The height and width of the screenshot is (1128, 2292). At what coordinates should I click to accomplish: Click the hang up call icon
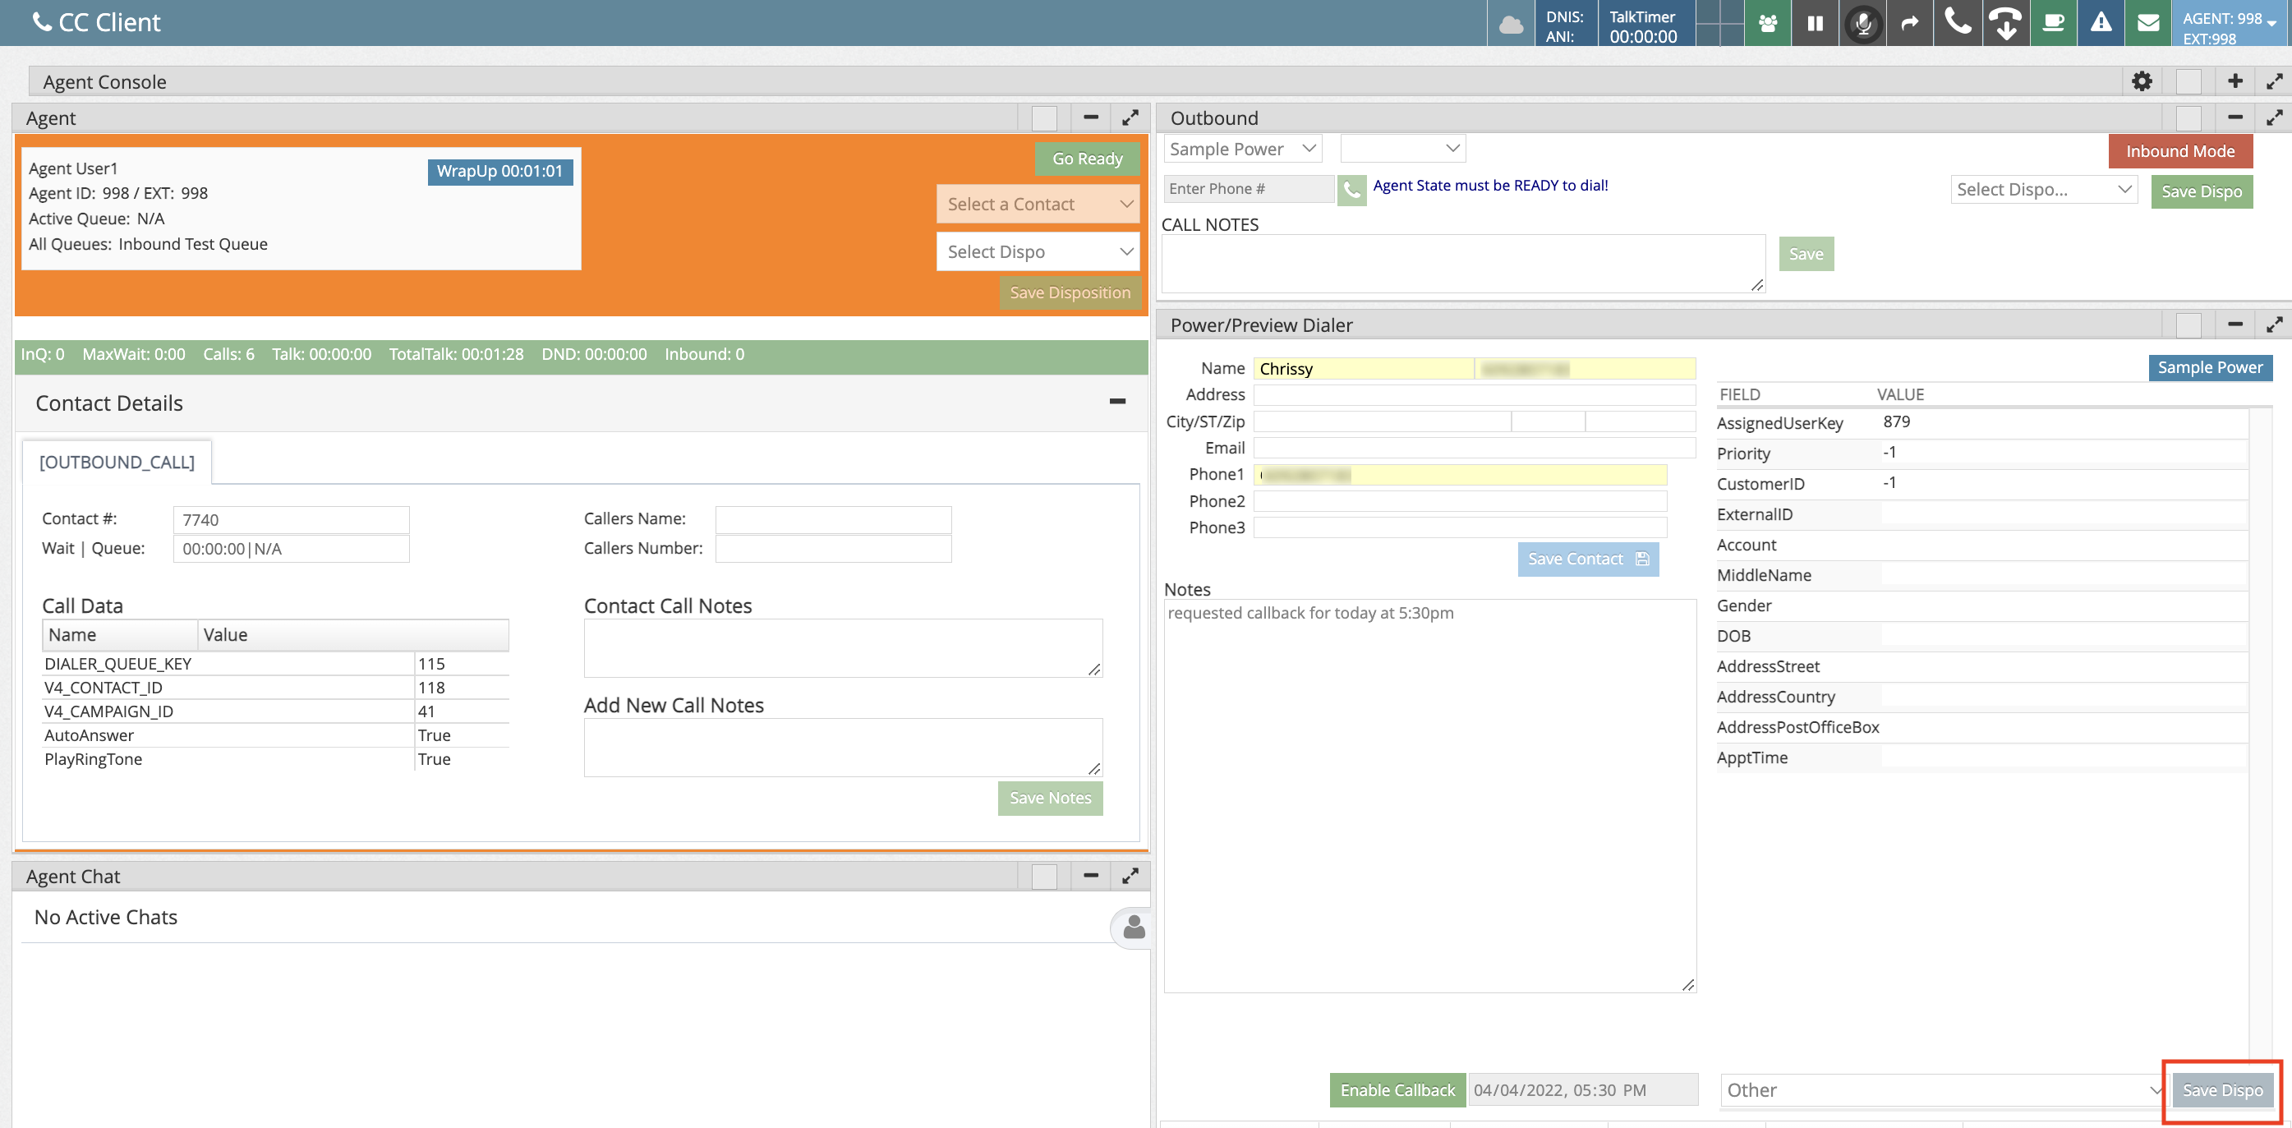[x=2005, y=24]
